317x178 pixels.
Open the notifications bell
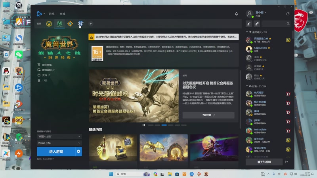[236, 14]
